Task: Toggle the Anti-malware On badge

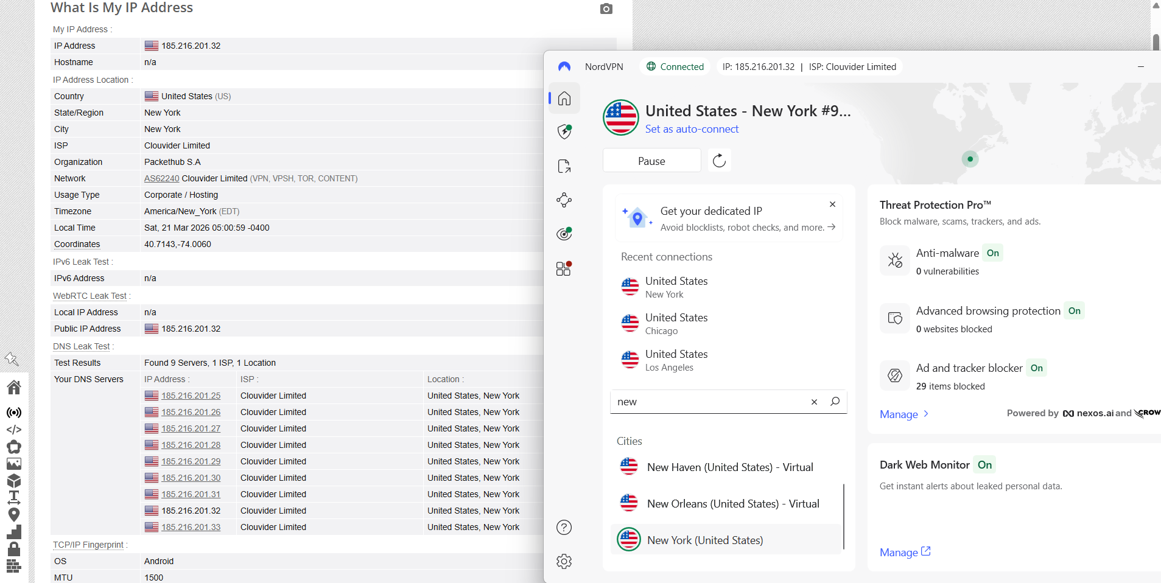Action: coord(993,253)
